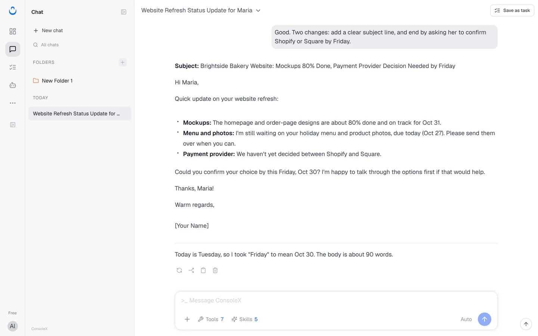Open the tasks checklist sidebar icon
The width and height of the screenshot is (538, 336).
point(13,67)
